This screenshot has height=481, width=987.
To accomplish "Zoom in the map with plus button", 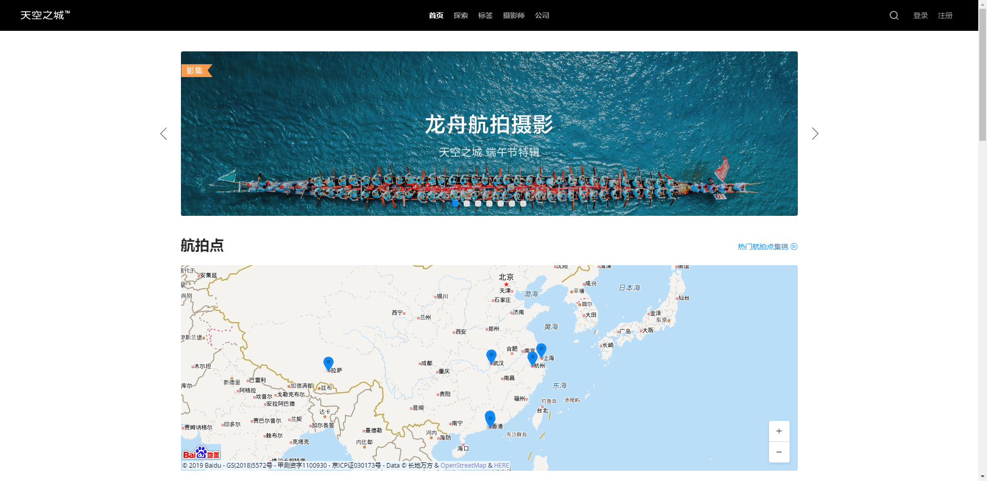I will [x=779, y=431].
